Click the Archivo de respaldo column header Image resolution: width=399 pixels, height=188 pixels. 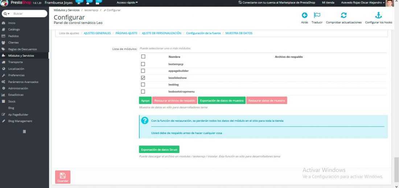coord(289,57)
